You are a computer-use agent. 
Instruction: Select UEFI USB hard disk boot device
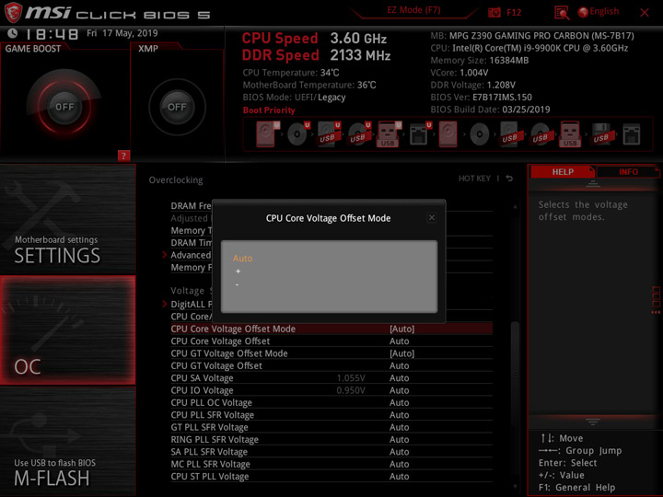pyautogui.click(x=329, y=134)
